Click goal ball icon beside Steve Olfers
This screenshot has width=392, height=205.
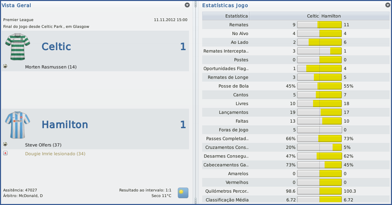click(x=5, y=144)
